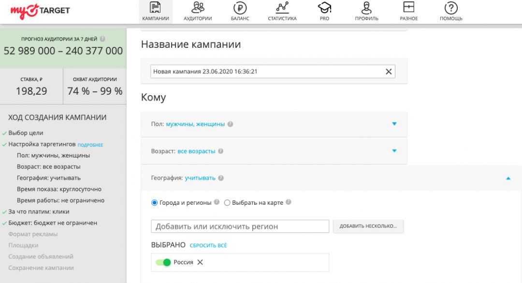Image resolution: width=522 pixels, height=283 pixels.
Task: Click the ДОБАВИТЬ НЕСКОЛЬКО button
Action: pos(368,226)
